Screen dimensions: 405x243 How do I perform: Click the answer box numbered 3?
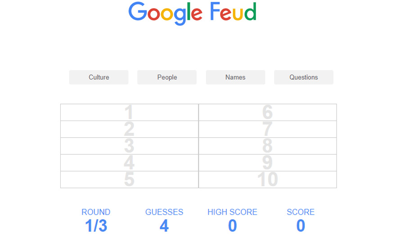click(129, 146)
